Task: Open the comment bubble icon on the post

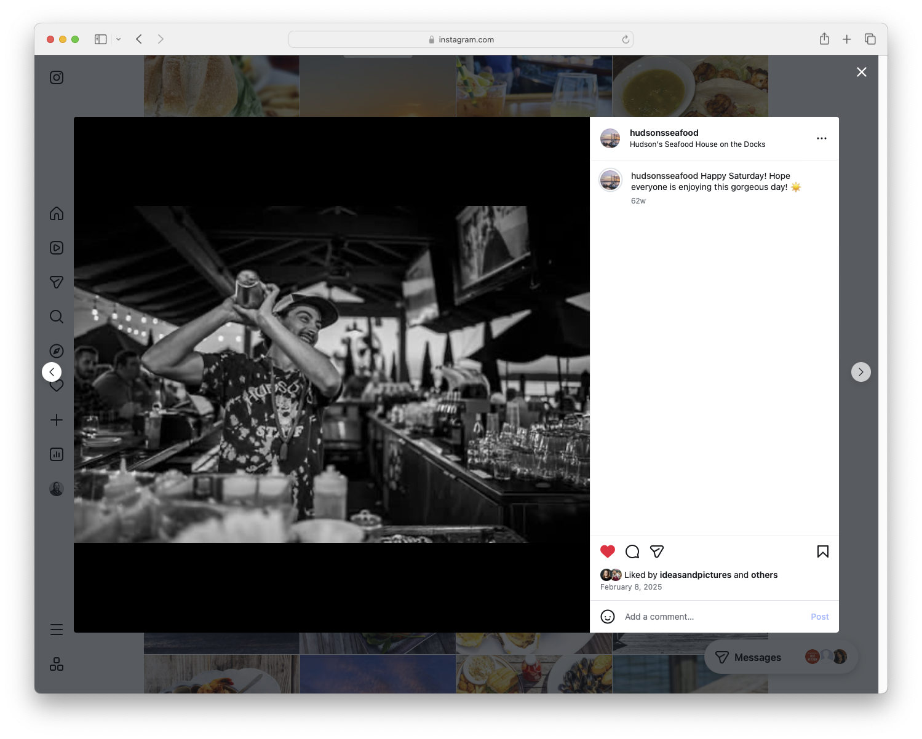Action: (x=632, y=551)
